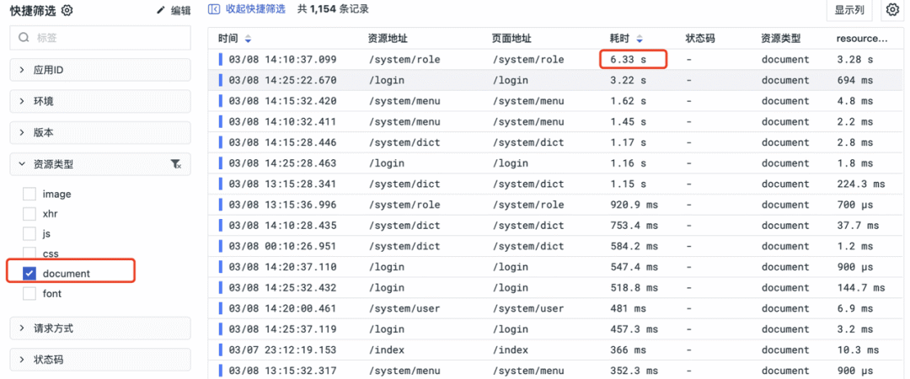Image resolution: width=910 pixels, height=379 pixels.
Task: Click the 3.22 s duration value
Action: click(x=628, y=80)
